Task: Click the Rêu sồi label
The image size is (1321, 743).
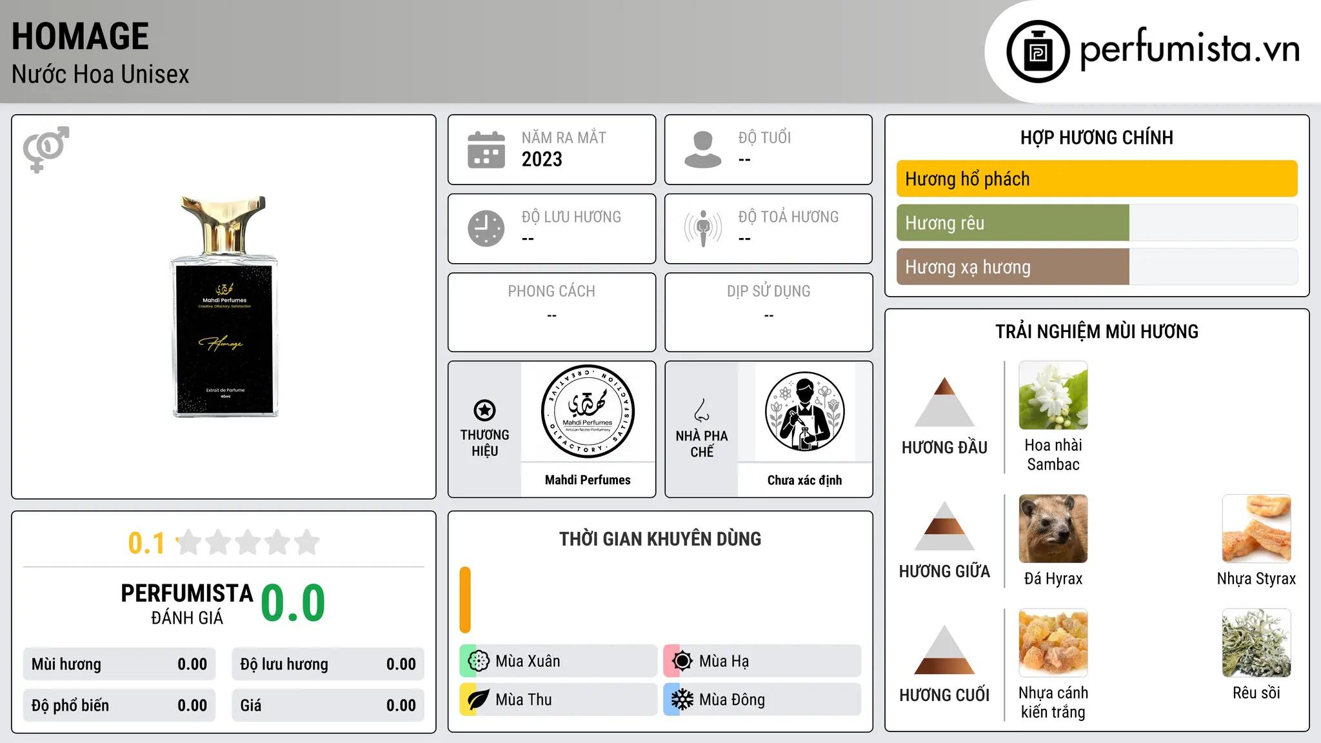Action: (1256, 693)
